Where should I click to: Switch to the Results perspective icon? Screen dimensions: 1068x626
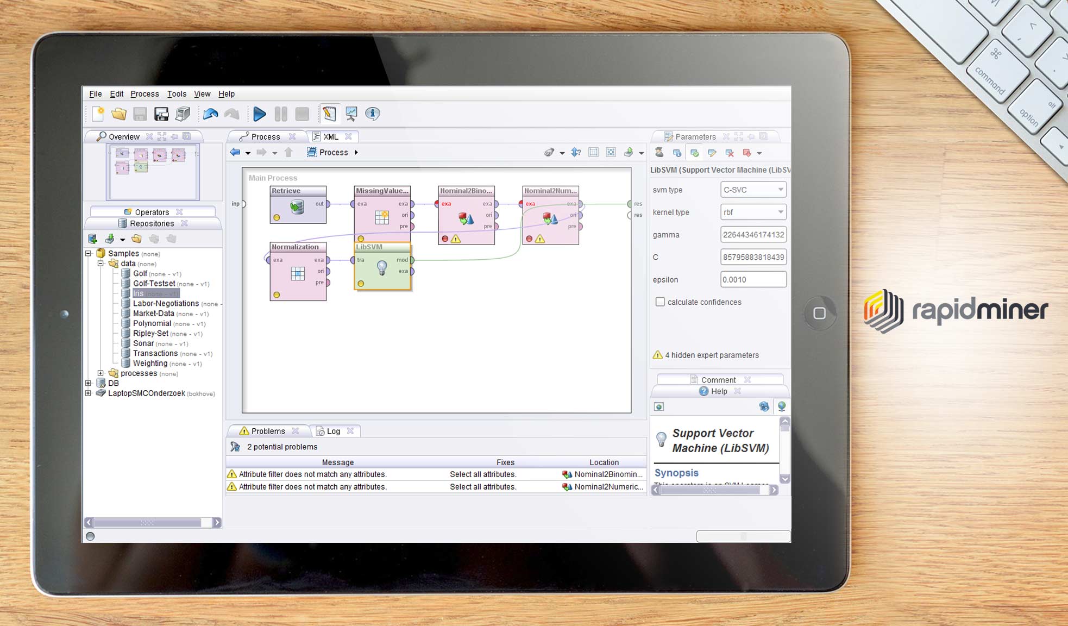coord(351,114)
